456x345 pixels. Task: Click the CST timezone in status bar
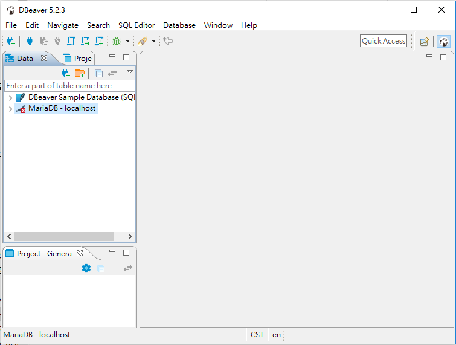pyautogui.click(x=257, y=335)
